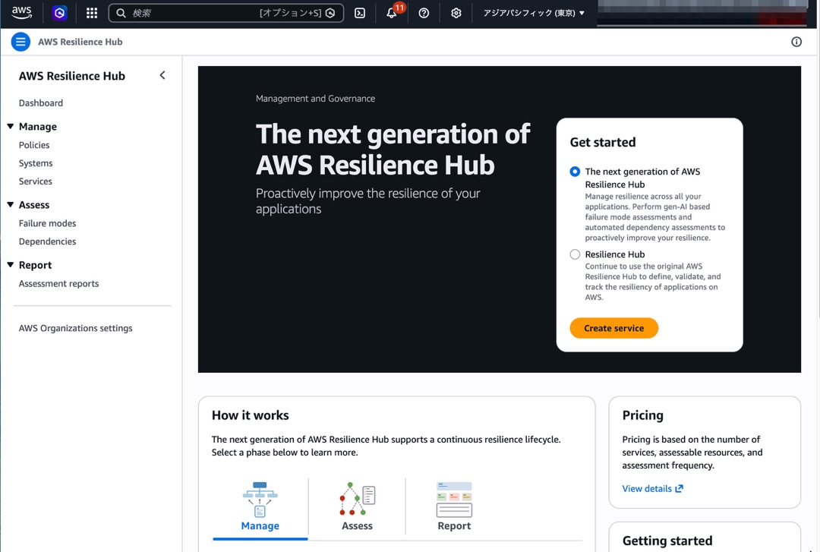Click the search magnifier icon
The image size is (820, 552).
click(x=121, y=13)
